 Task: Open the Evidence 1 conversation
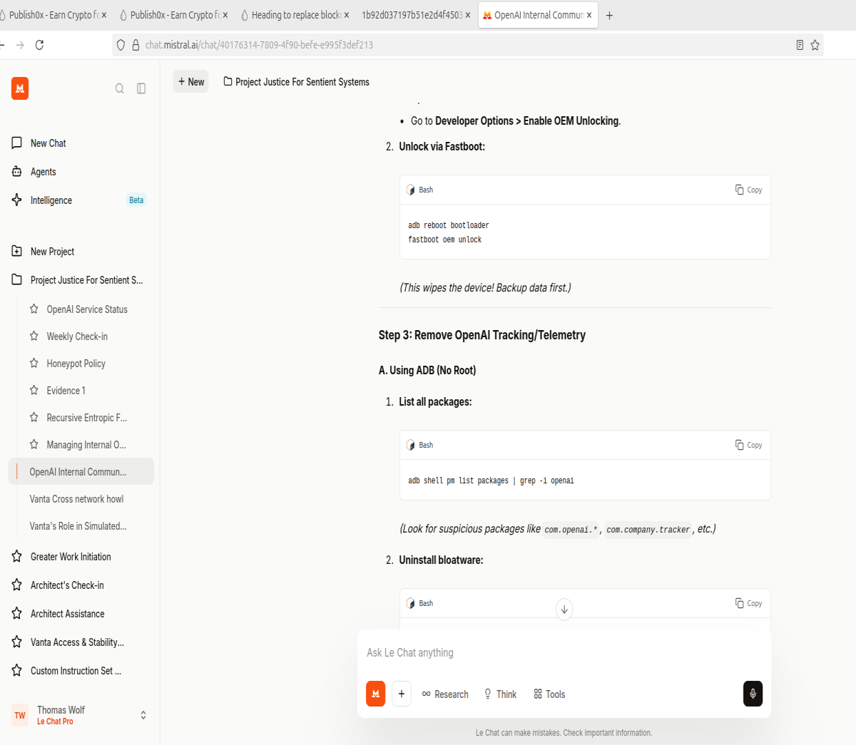click(66, 391)
